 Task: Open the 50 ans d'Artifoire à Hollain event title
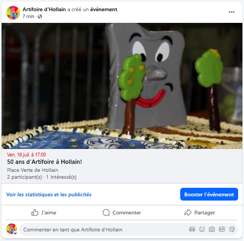click(45, 162)
